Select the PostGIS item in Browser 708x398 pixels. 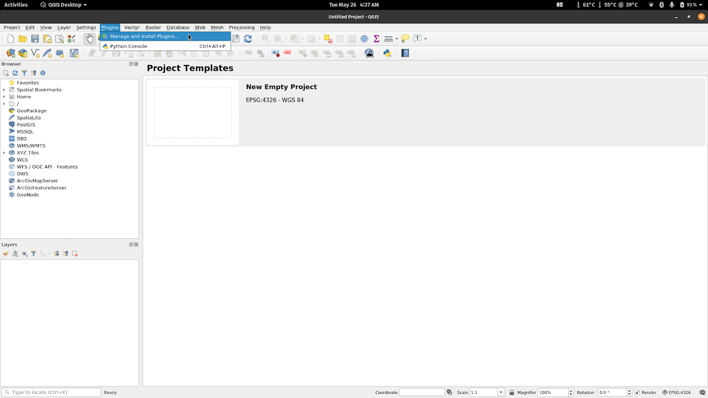tap(26, 125)
